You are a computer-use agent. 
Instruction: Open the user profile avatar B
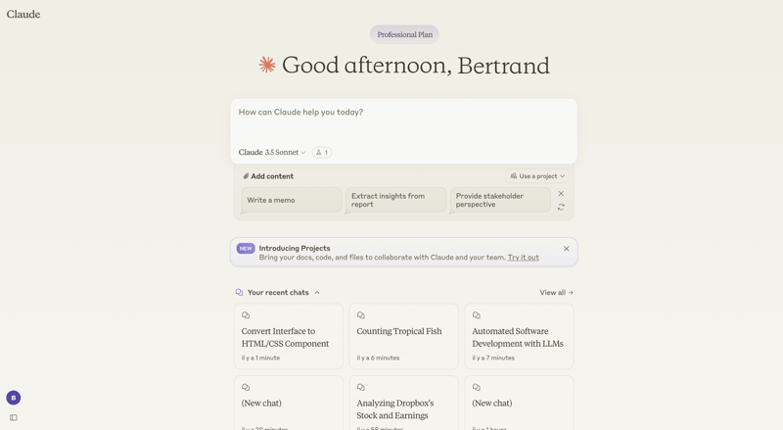(x=14, y=398)
